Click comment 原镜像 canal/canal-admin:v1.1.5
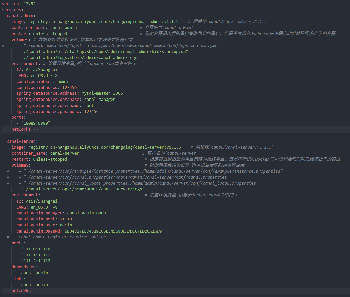The width and height of the screenshot is (350, 297). click(228, 22)
